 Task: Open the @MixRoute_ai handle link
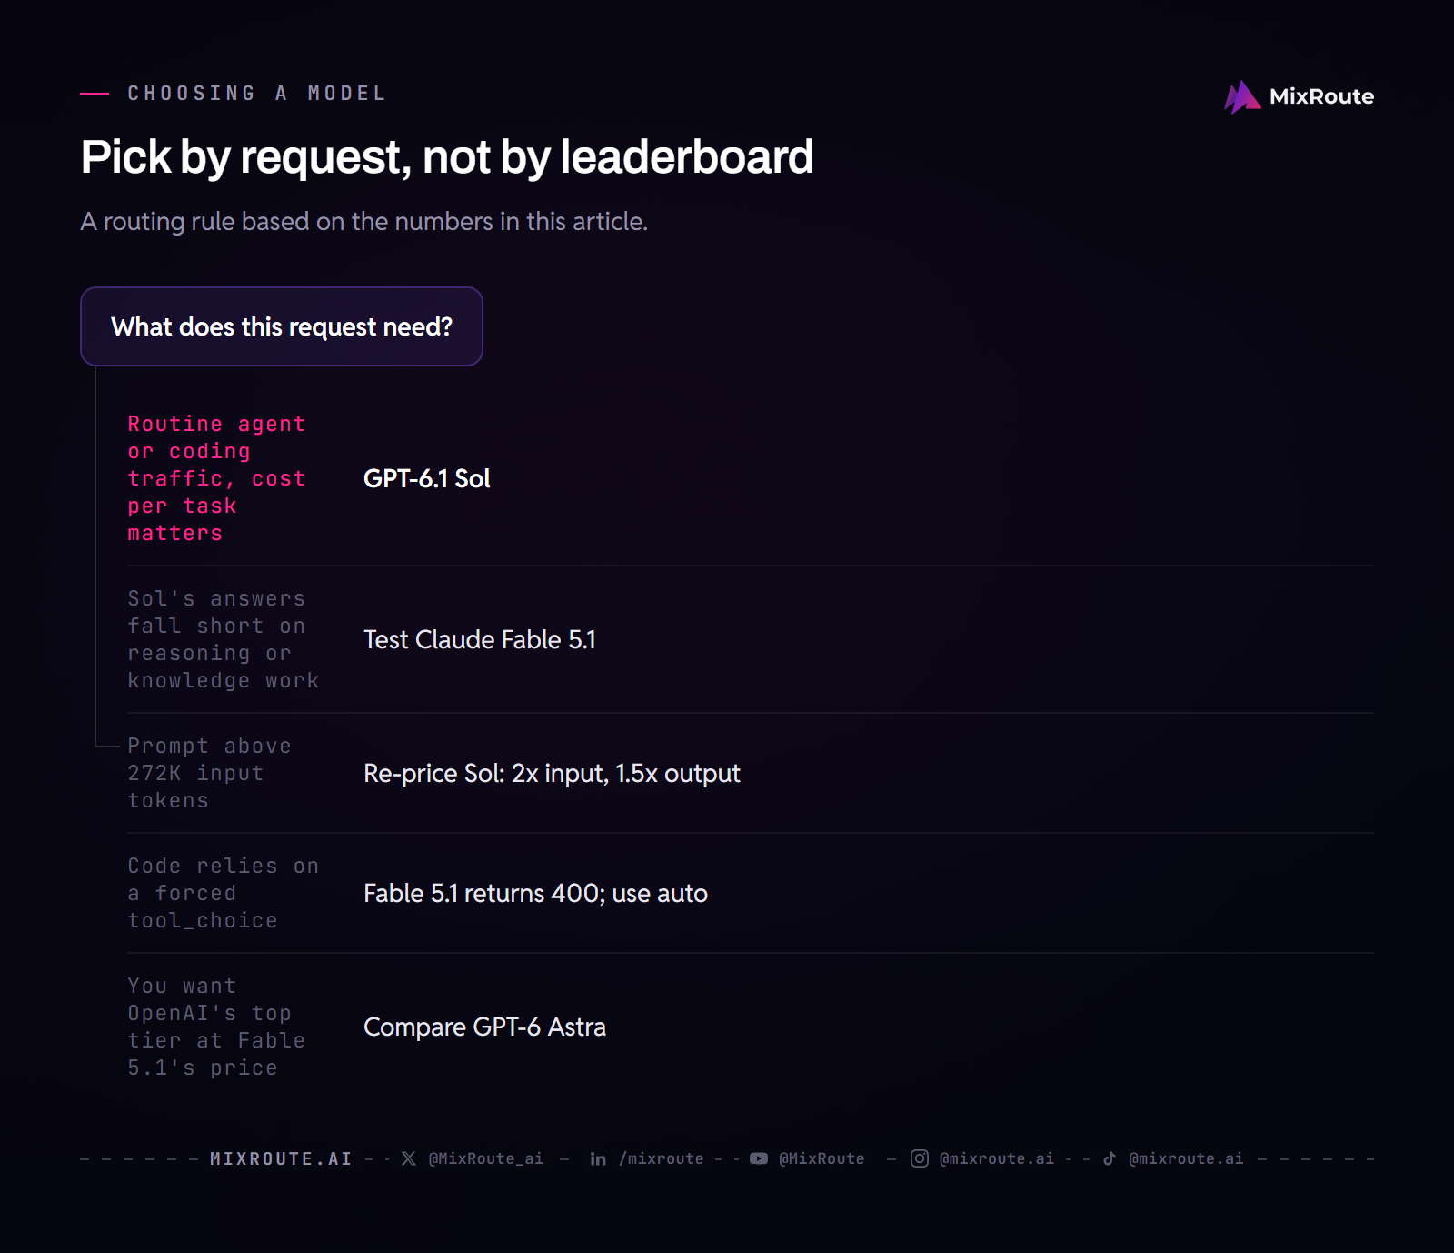[x=486, y=1158]
